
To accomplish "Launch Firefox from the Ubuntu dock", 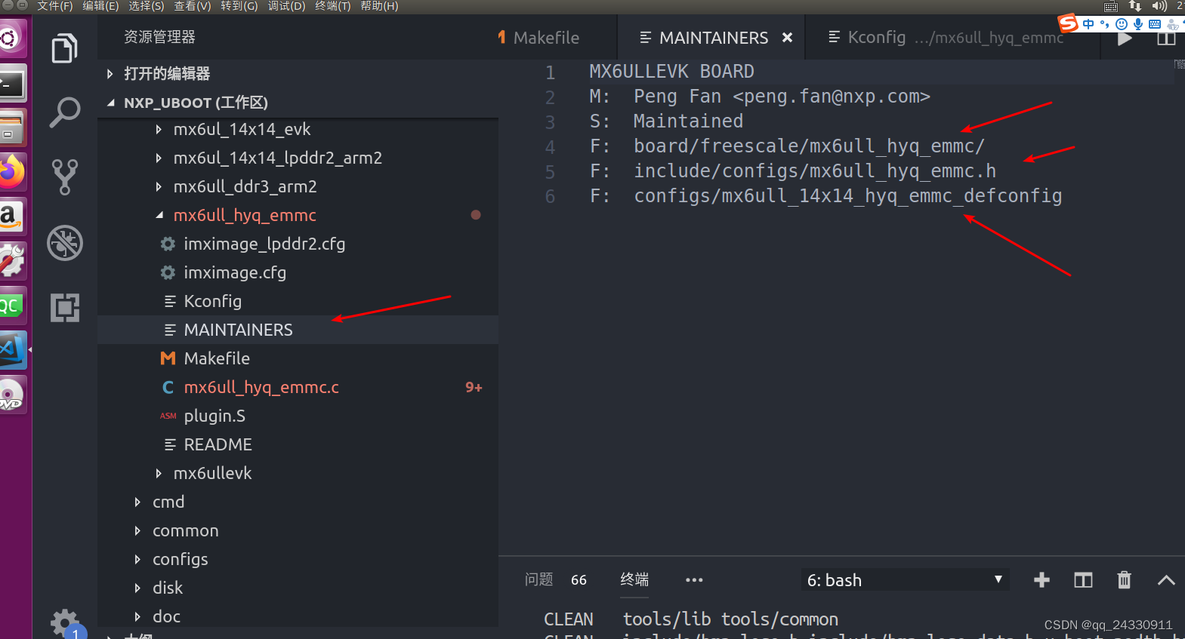I will point(13,172).
